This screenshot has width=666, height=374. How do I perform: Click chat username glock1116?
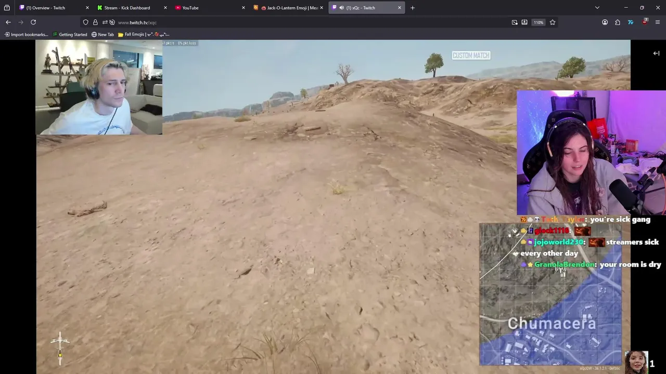(x=552, y=231)
